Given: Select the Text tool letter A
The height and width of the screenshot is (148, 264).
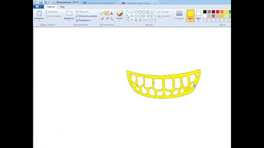Looking at the screenshot, I should (x=111, y=14).
